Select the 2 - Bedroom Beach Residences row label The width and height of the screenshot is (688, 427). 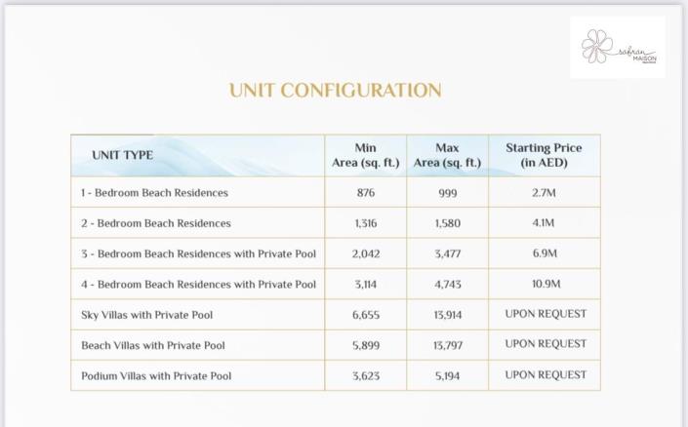pos(156,223)
